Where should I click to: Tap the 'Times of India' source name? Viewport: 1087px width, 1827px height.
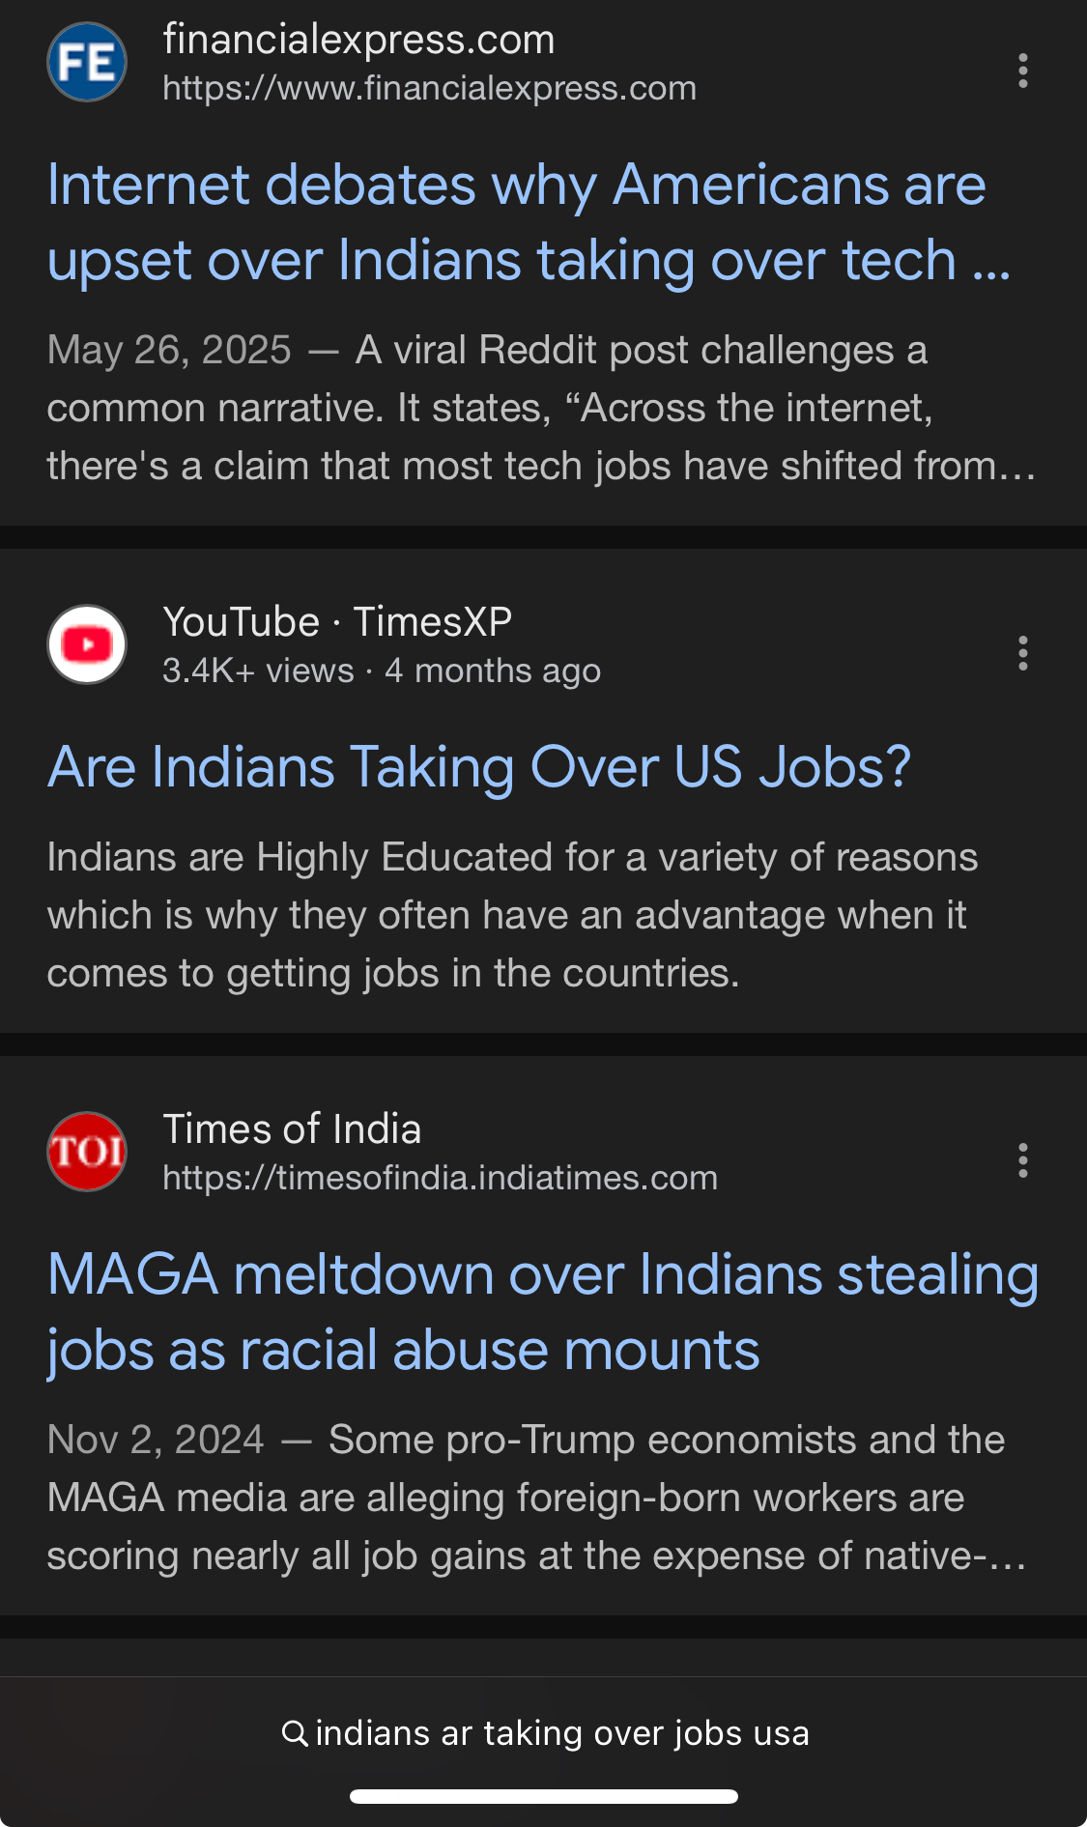[x=292, y=1128]
